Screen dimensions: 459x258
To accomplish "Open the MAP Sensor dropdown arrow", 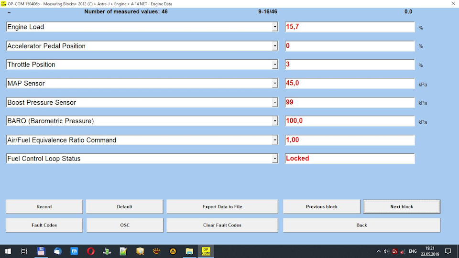I will click(x=275, y=84).
